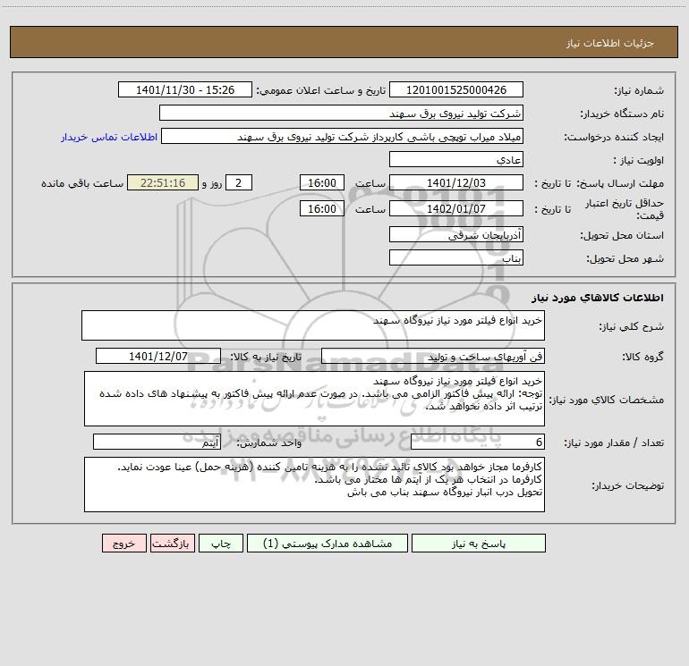689x666 pixels.
Task: Click response deadline time 16:00 field
Action: tap(321, 182)
